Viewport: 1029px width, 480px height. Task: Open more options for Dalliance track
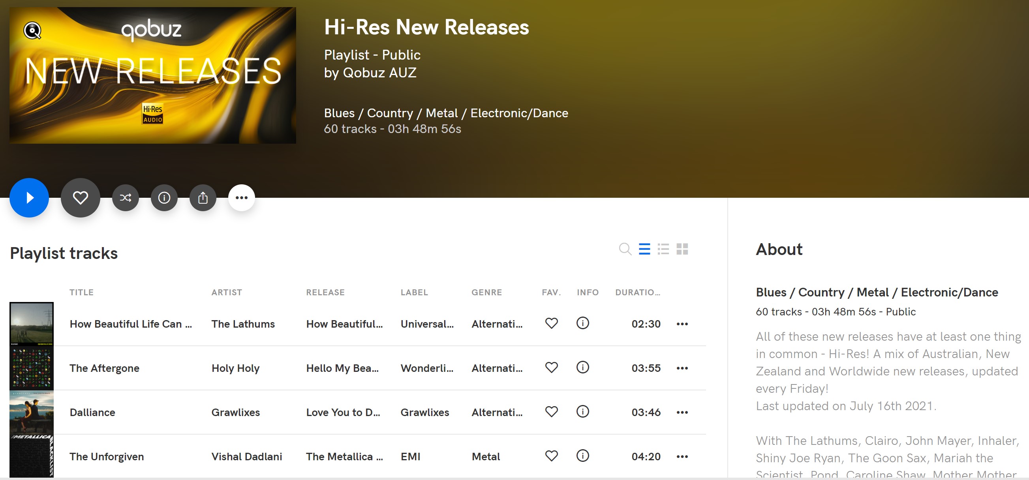(x=682, y=412)
